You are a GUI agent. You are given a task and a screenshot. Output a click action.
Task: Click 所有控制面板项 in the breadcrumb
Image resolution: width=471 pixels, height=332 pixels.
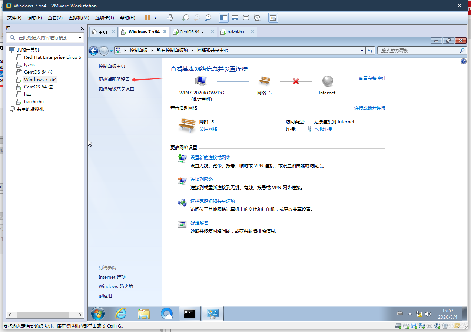172,50
